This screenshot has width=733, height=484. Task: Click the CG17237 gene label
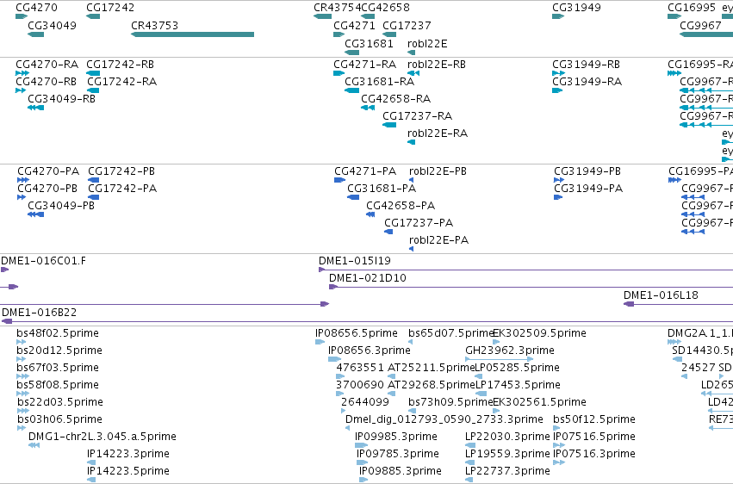point(407,25)
